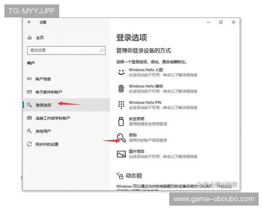Screen dimensions: 263x210
Task: Click the PIN keypad icon
Action: tap(121, 105)
